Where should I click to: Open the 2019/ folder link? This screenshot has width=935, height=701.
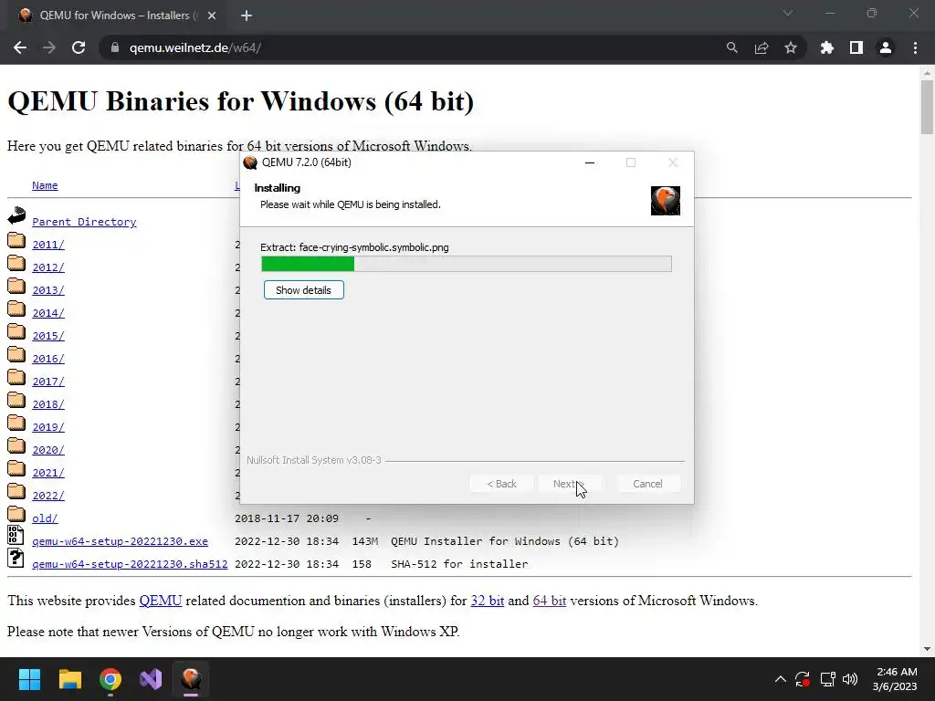point(48,427)
